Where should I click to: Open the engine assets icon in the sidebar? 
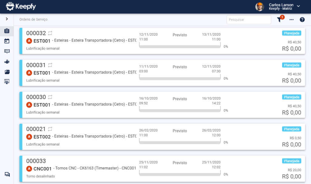(x=7, y=62)
